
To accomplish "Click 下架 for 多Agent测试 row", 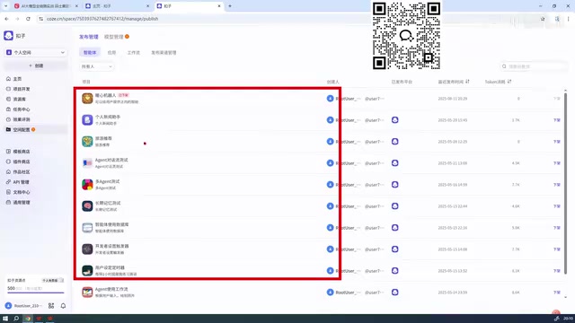I will point(557,185).
